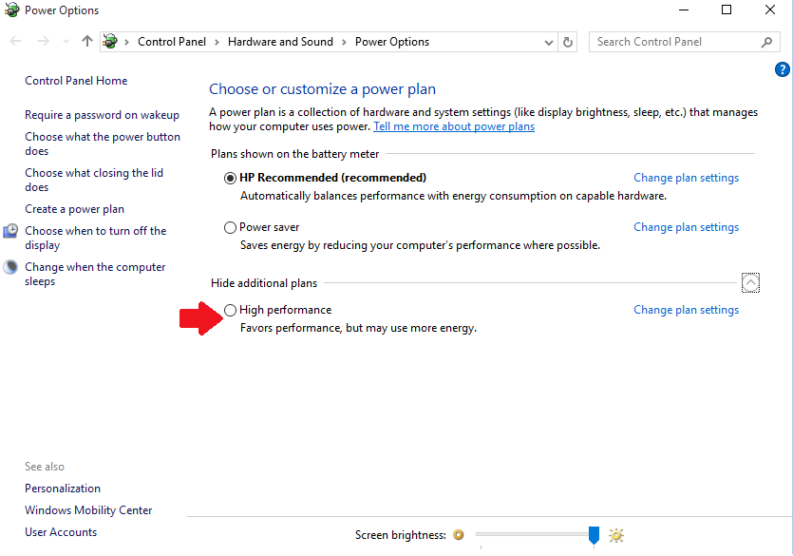Expand the chevron after Hardware and Sound

[x=344, y=42]
